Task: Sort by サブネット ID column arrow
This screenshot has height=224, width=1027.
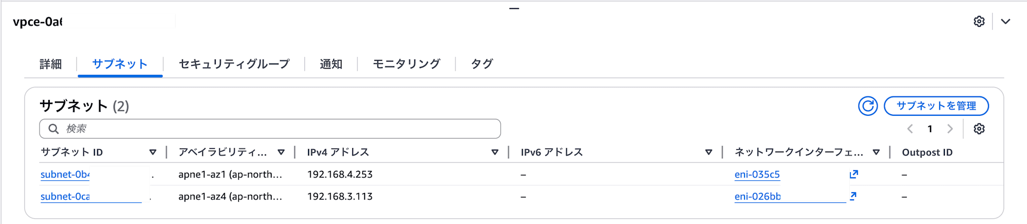Action: coord(153,152)
